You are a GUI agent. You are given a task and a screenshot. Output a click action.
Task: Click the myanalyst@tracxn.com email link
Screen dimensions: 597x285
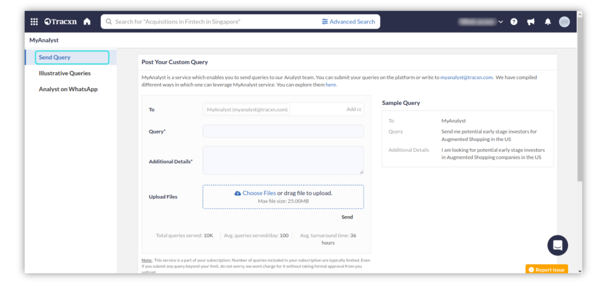(x=466, y=77)
